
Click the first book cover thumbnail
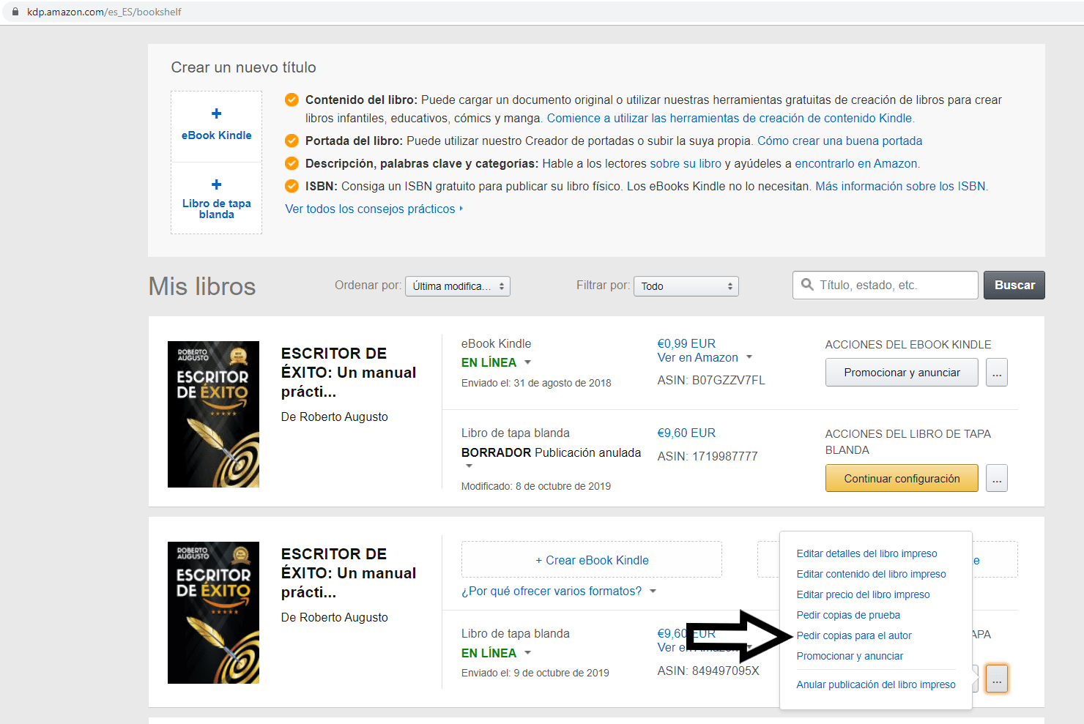213,414
